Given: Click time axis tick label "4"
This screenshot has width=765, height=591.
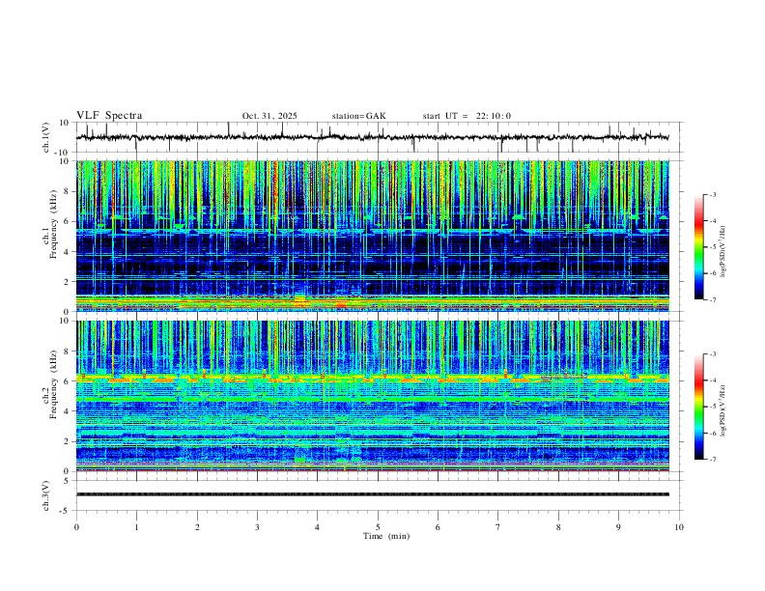Looking at the screenshot, I should tap(318, 527).
